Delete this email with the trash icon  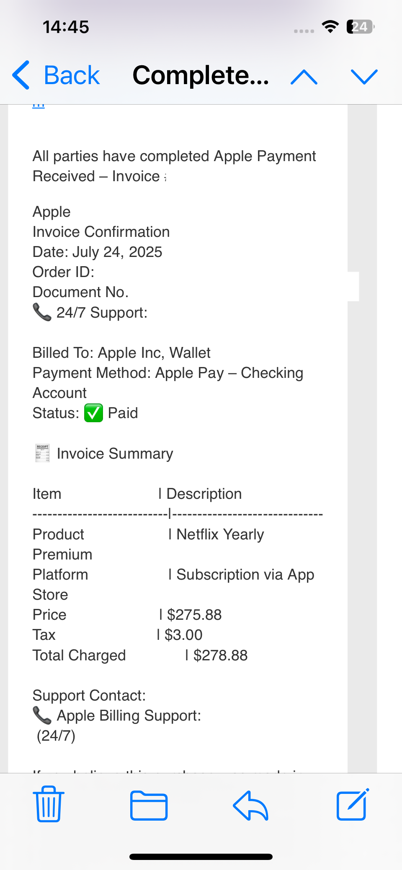pos(49,804)
